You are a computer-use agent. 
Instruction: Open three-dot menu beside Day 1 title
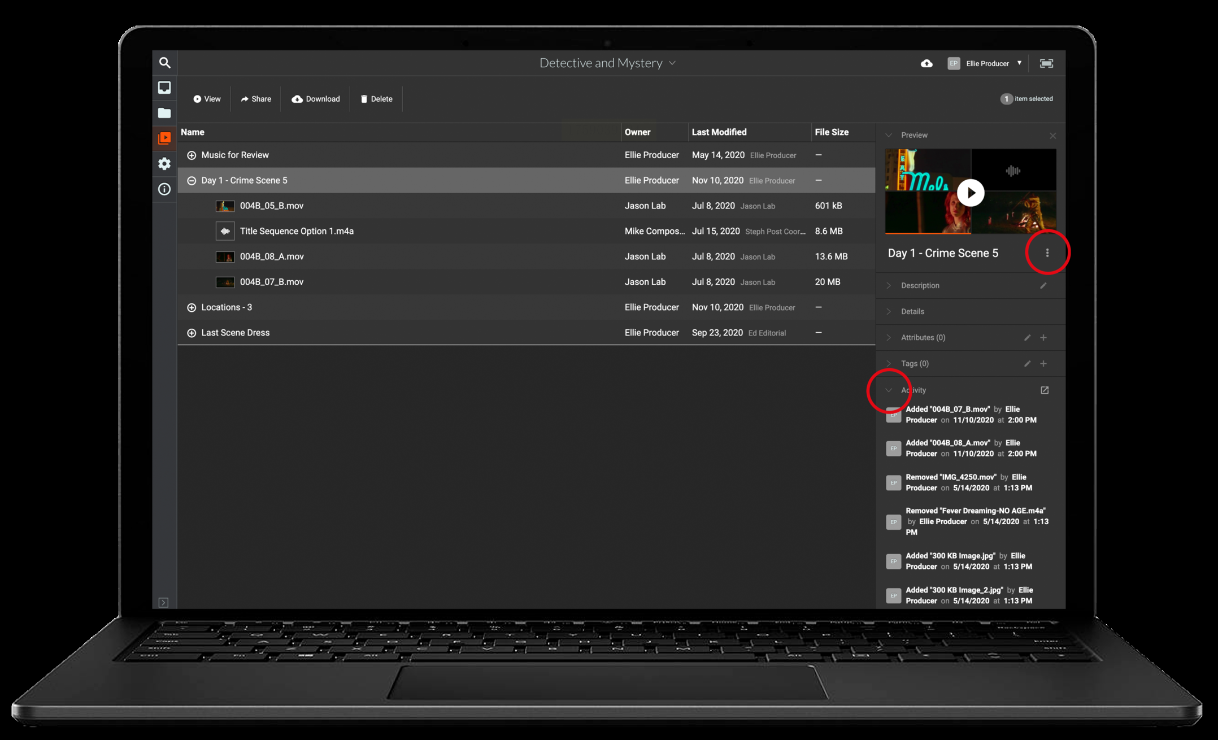point(1047,253)
